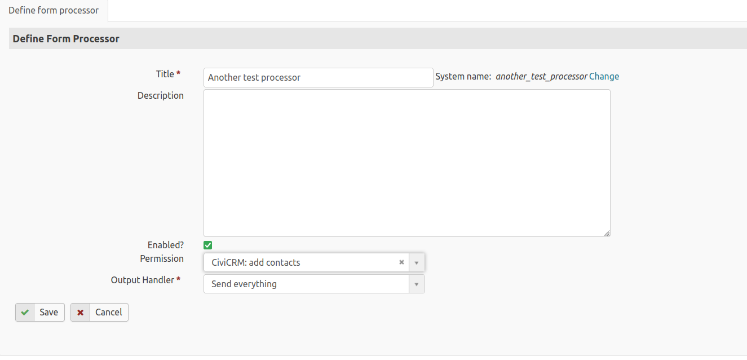
Task: Click the Enabled? label
Action: [165, 245]
